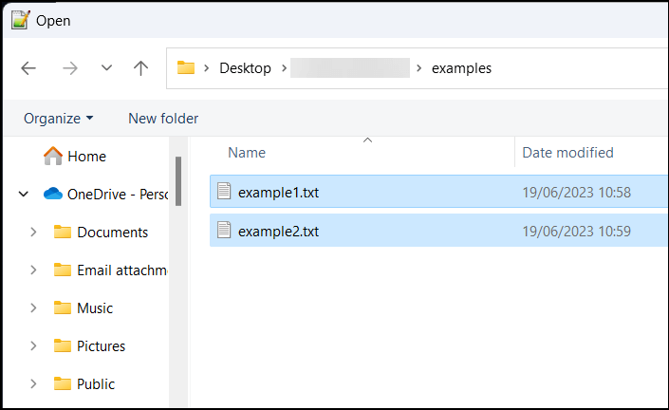Image resolution: width=669 pixels, height=410 pixels.
Task: Click the example1.txt file icon
Action: [224, 192]
